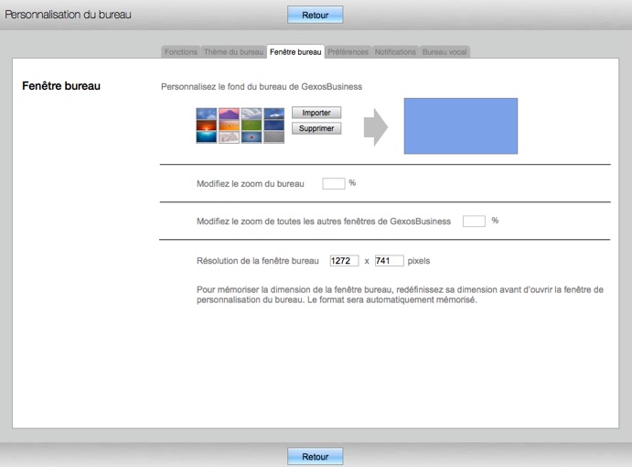Choose the solid grey wallpaper
This screenshot has width=632, height=467.
(x=274, y=137)
